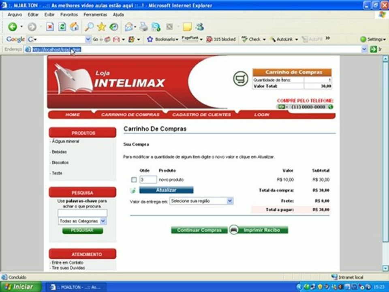Open the Entre em Contato link

tap(67, 262)
